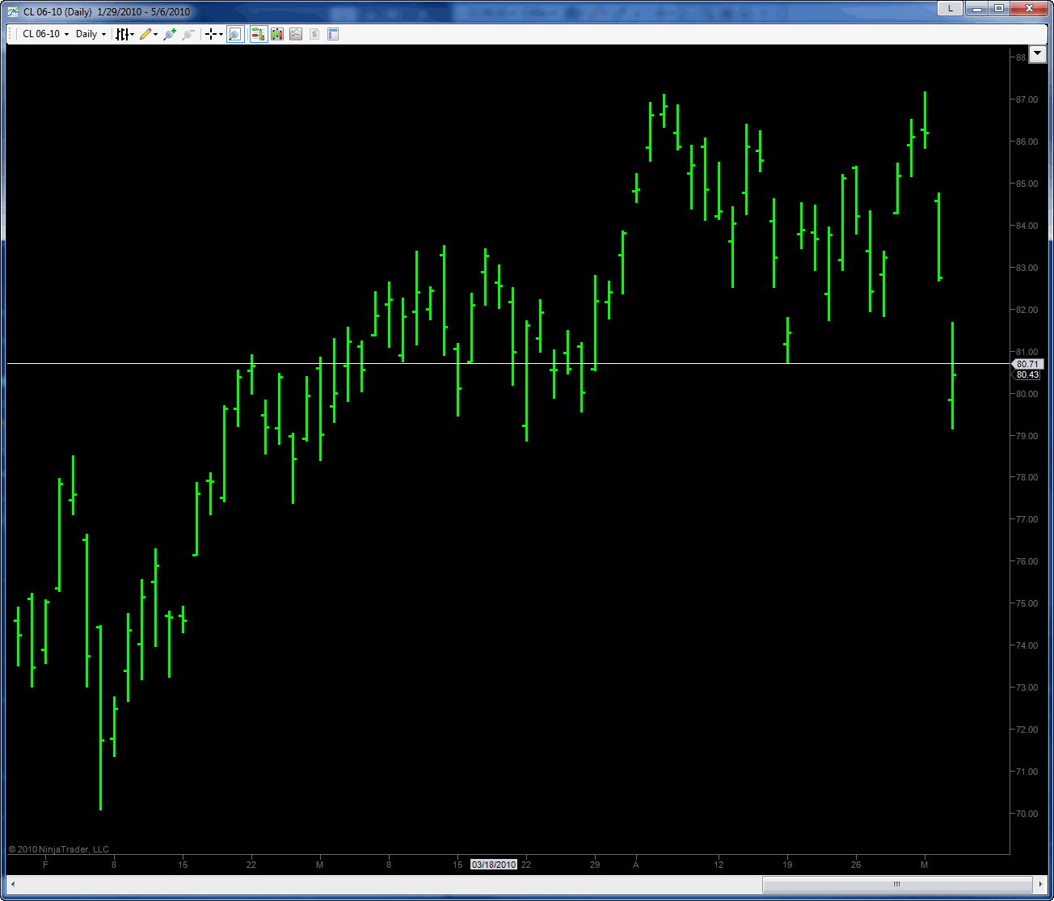Click the horizontal scrollbar thumb
This screenshot has width=1054, height=901.
coord(897,884)
